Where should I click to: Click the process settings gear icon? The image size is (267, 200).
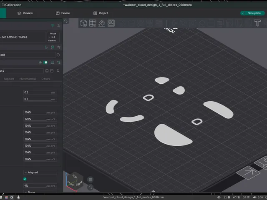tap(40, 62)
